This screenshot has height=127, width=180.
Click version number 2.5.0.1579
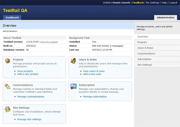33,42
